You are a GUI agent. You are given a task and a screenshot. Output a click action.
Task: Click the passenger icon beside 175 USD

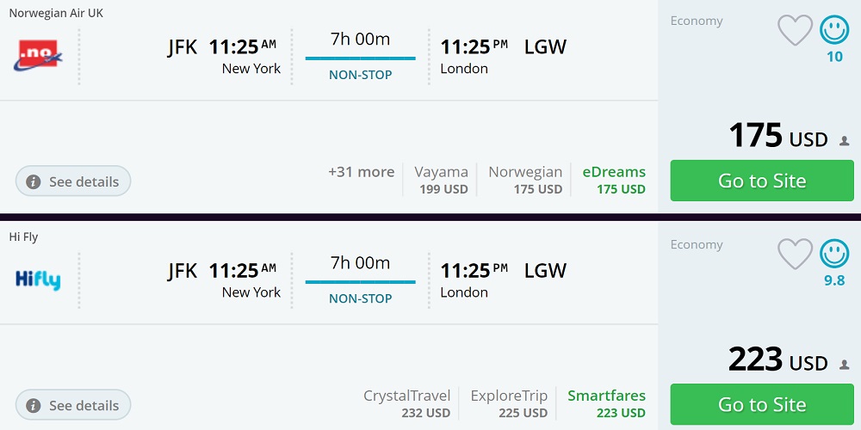845,141
